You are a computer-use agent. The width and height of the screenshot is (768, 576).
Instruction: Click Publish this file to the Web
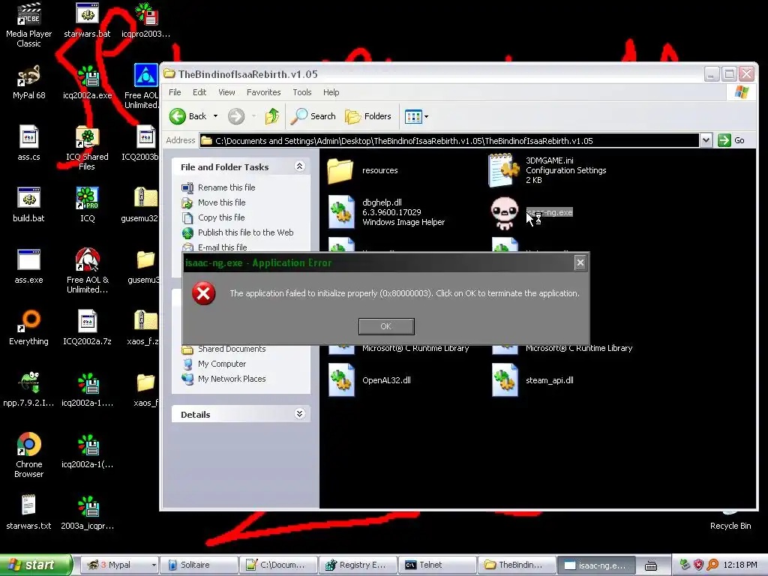[x=245, y=232]
